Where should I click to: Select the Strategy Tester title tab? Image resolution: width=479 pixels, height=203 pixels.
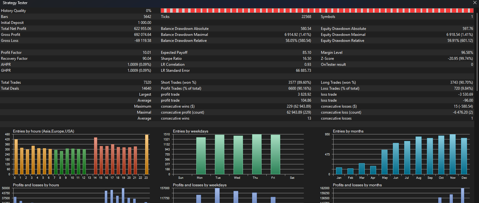tap(15, 3)
